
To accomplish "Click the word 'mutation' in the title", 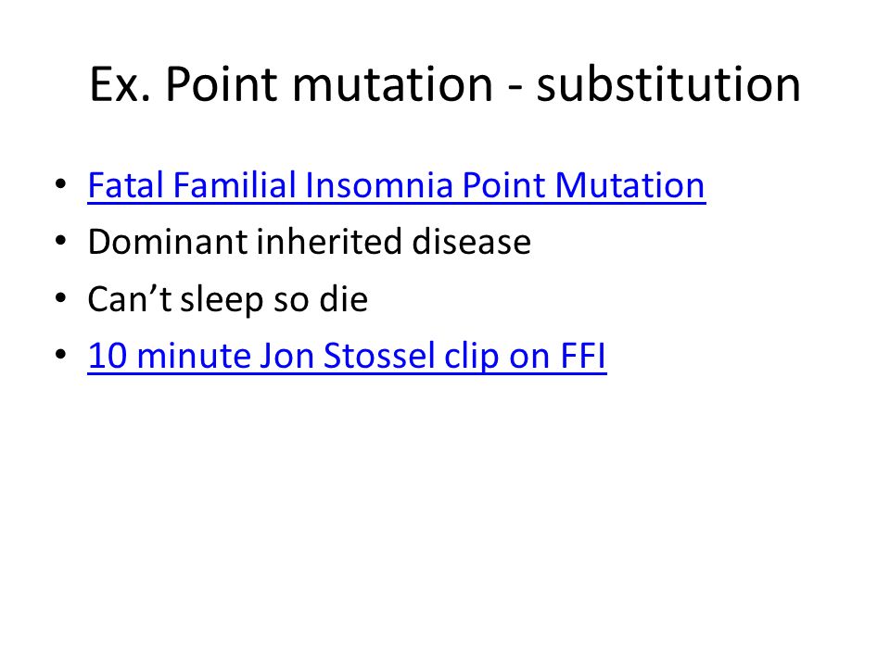I will click(x=392, y=85).
